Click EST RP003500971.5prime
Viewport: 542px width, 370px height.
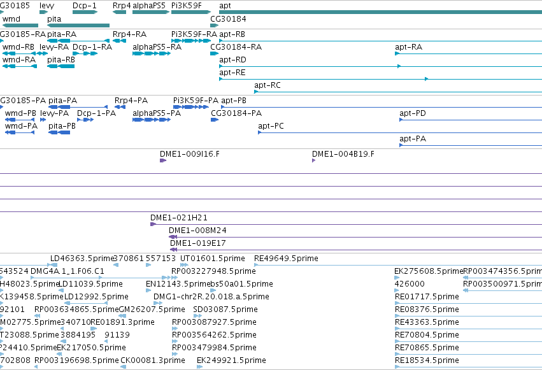tap(503, 284)
